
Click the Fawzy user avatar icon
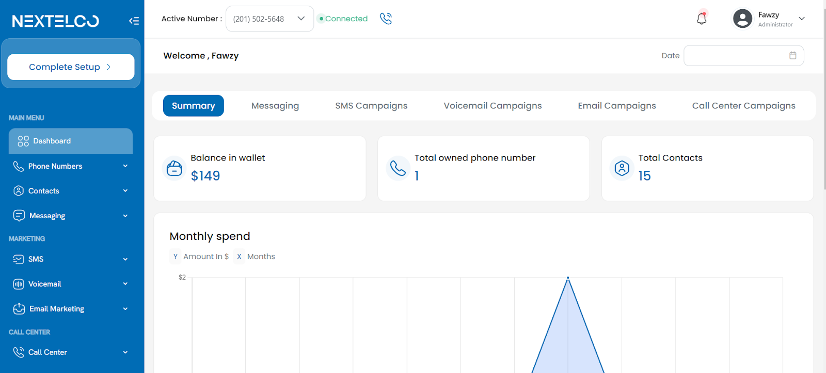pyautogui.click(x=742, y=19)
